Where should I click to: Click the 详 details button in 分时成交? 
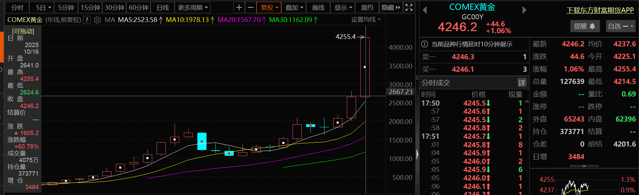521,83
